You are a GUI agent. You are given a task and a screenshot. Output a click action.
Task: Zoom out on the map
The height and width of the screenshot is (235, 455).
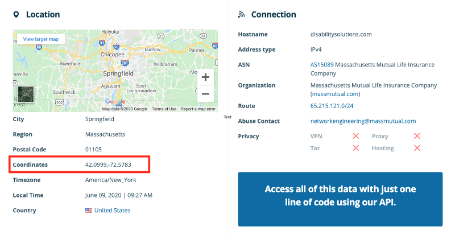(205, 94)
